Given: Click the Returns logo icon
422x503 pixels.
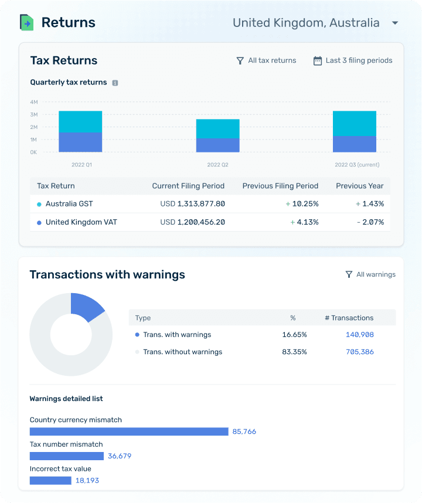Looking at the screenshot, I should pyautogui.click(x=26, y=22).
